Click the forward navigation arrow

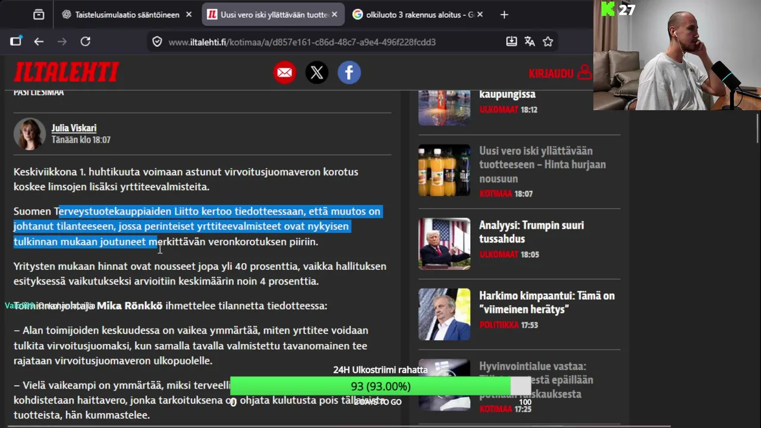coord(62,42)
